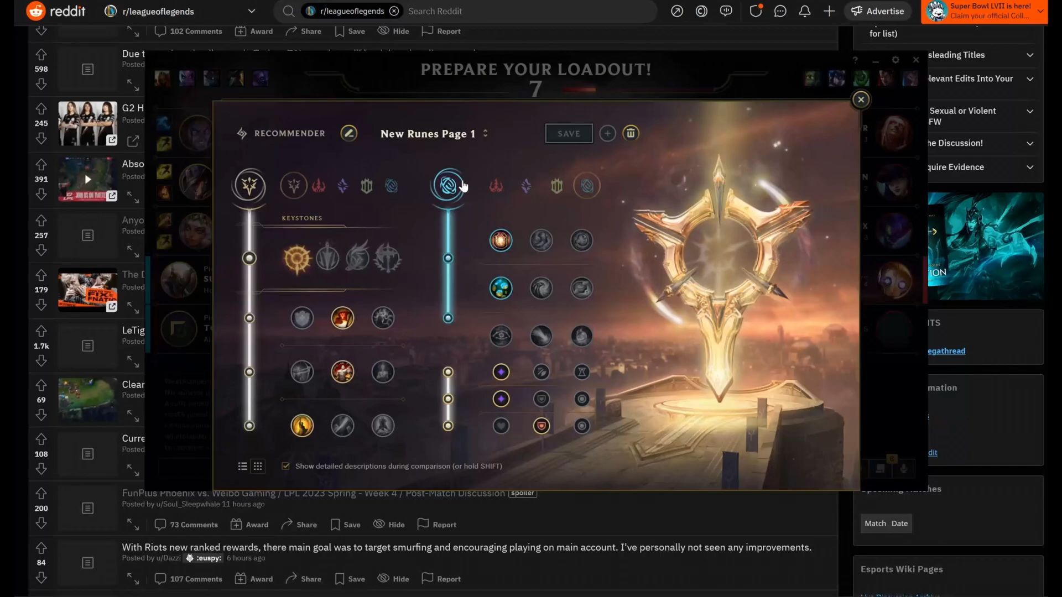The image size is (1062, 597).
Task: Pick the Cut Down rune
Action: click(342, 426)
